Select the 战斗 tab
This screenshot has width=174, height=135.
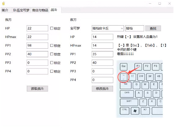coord(55,10)
